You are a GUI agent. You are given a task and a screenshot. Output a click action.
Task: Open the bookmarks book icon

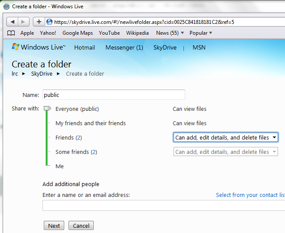click(11, 33)
